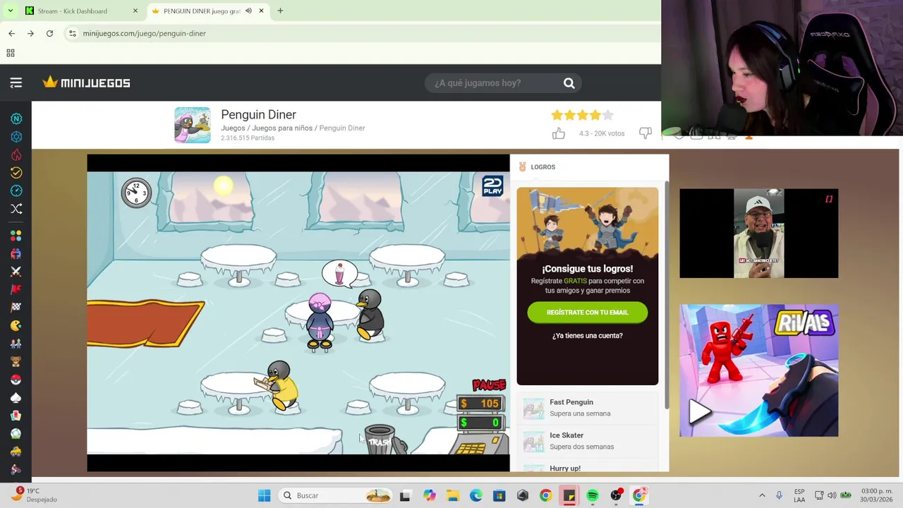The height and width of the screenshot is (508, 903).
Task: Open the teddy bear kids category icon
Action: click(x=16, y=361)
